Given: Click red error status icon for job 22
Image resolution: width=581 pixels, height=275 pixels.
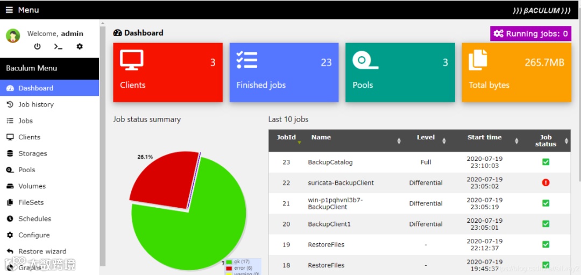Looking at the screenshot, I should click(545, 182).
